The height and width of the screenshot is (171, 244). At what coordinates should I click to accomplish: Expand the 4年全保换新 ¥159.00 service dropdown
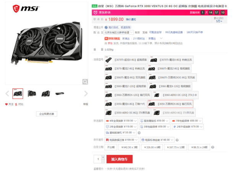tap(121, 121)
